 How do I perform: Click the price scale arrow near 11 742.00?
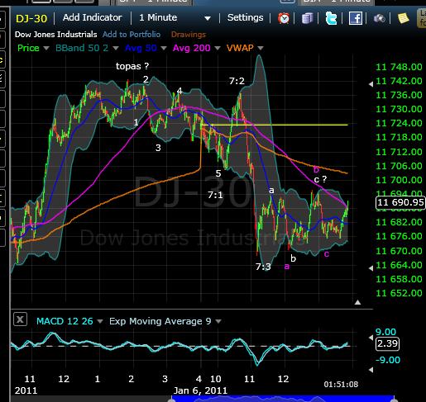click(x=371, y=84)
